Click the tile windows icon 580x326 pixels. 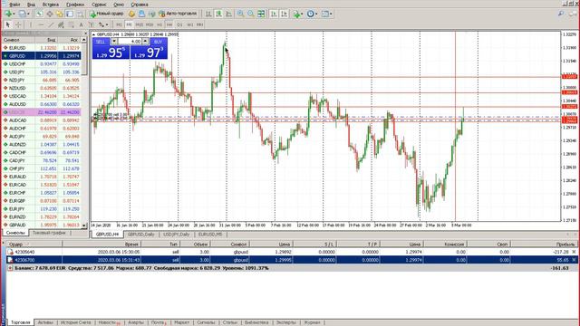coord(262,14)
